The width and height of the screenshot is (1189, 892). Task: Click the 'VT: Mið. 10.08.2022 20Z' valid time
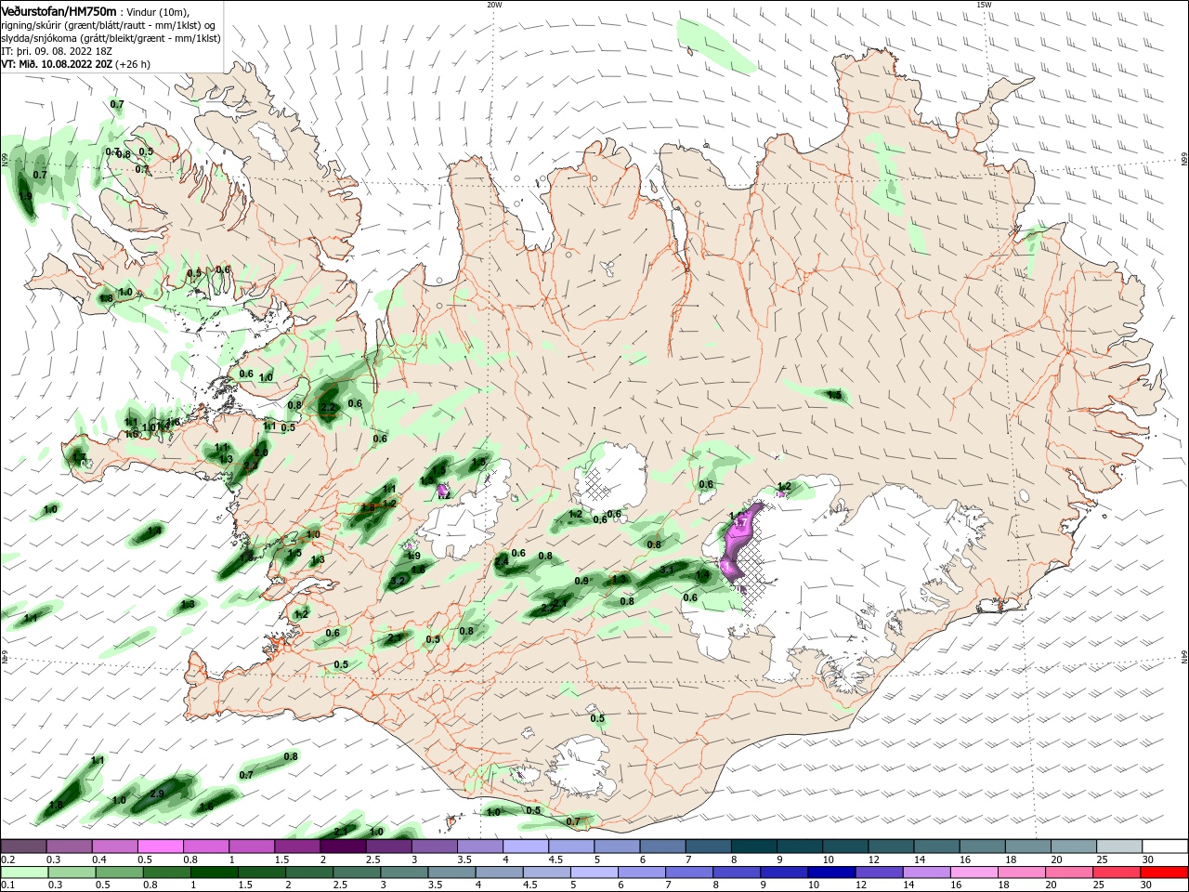[56, 64]
